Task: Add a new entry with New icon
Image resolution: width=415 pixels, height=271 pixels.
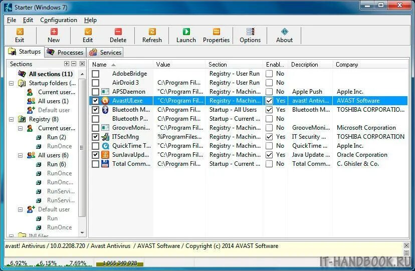Action: (x=54, y=32)
